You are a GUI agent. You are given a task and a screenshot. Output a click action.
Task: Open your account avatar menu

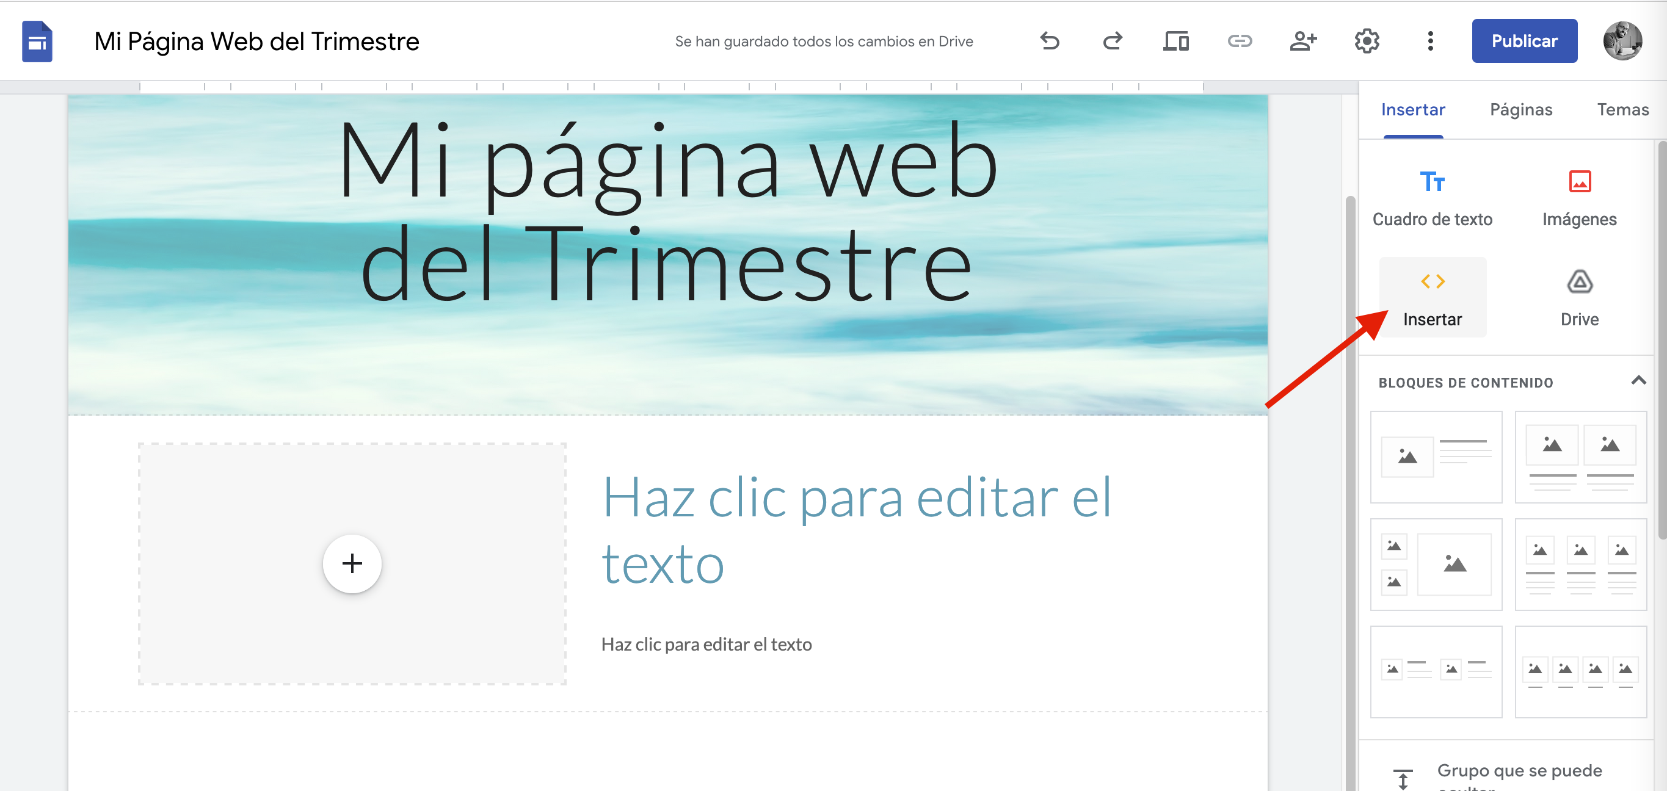tap(1624, 41)
